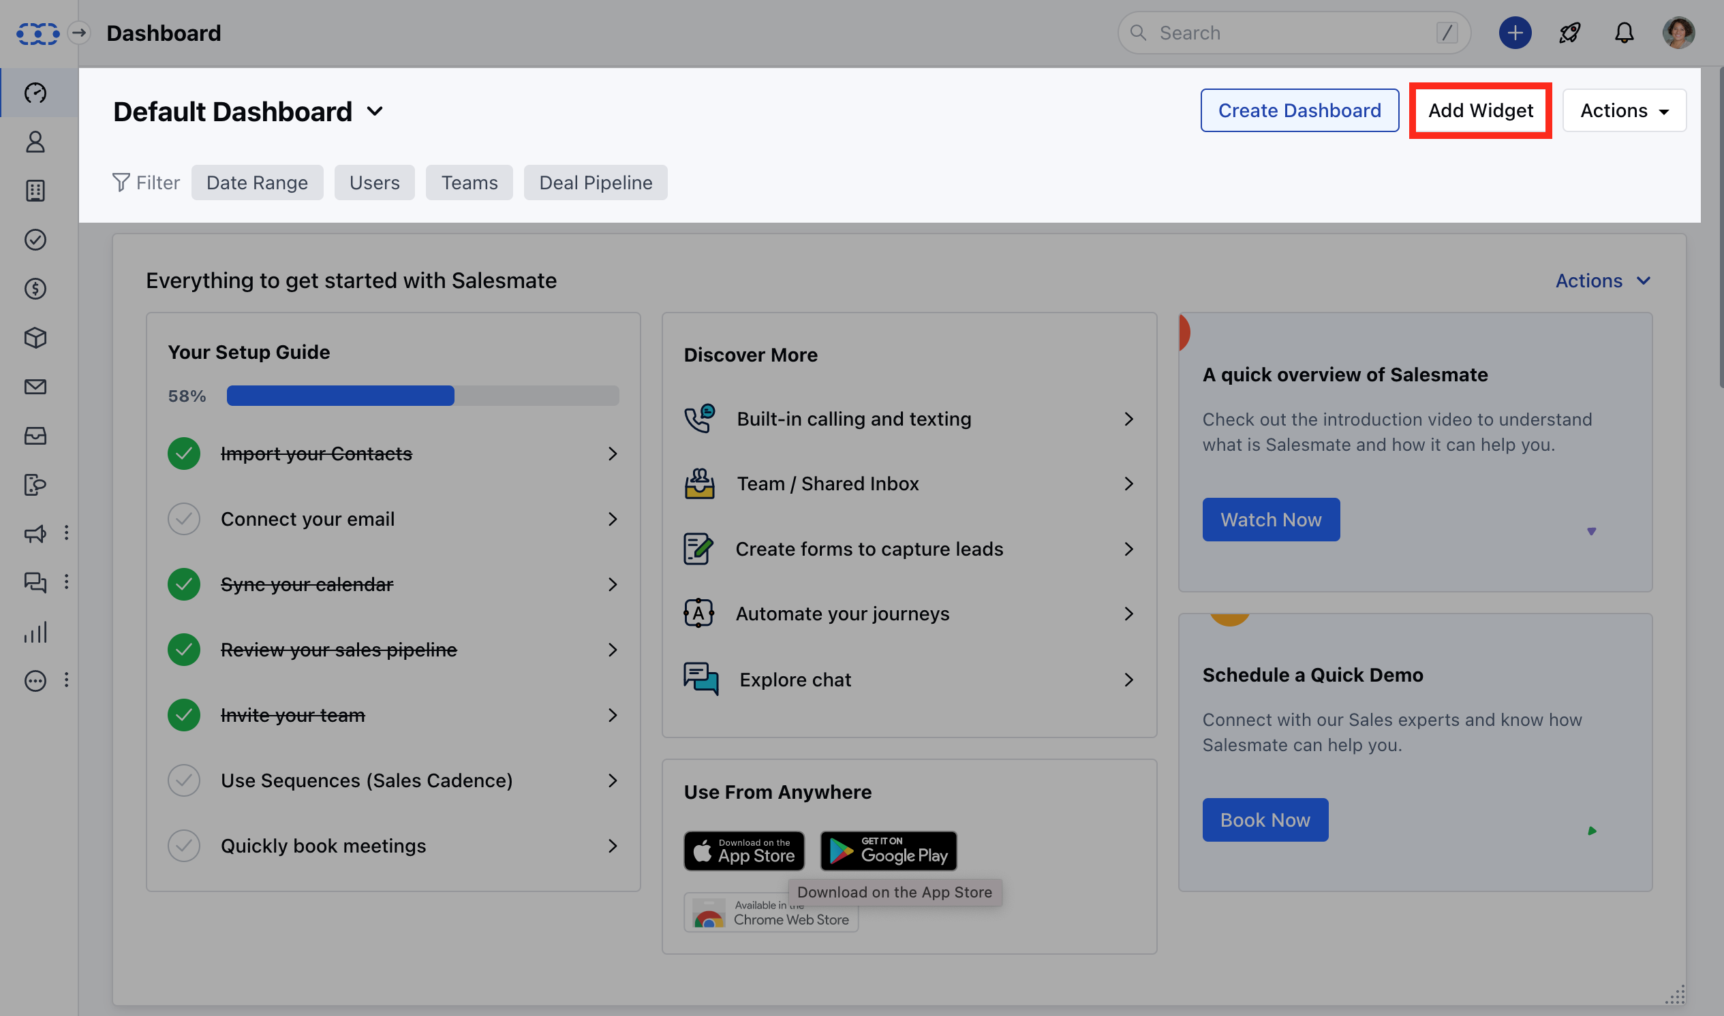Open the top Actions dropdown button
Viewport: 1724px width, 1016px height.
point(1624,110)
